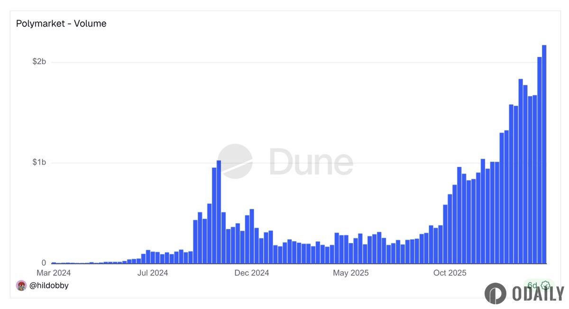Click the @hildobby author avatar icon

tap(21, 285)
